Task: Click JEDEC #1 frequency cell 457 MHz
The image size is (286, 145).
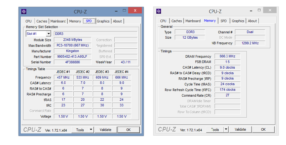Action: pyautogui.click(x=63, y=77)
